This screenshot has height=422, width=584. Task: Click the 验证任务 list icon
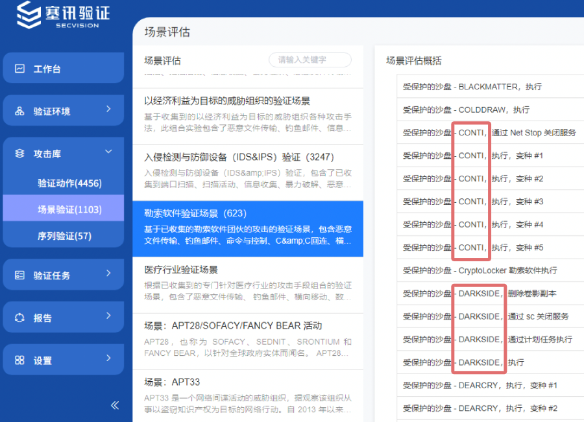[19, 275]
